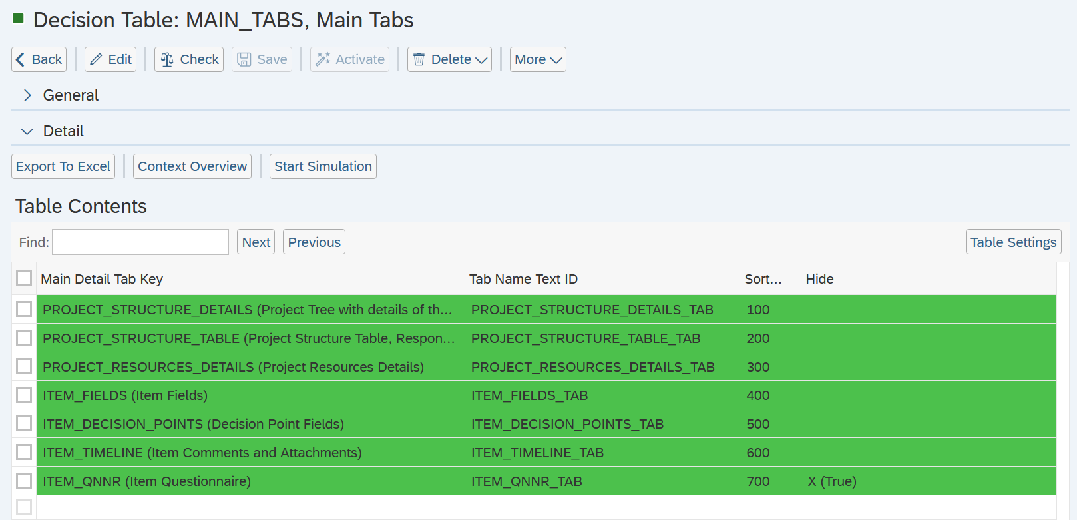Image resolution: width=1077 pixels, height=520 pixels.
Task: Start Simulation for the decision table
Action: (323, 166)
